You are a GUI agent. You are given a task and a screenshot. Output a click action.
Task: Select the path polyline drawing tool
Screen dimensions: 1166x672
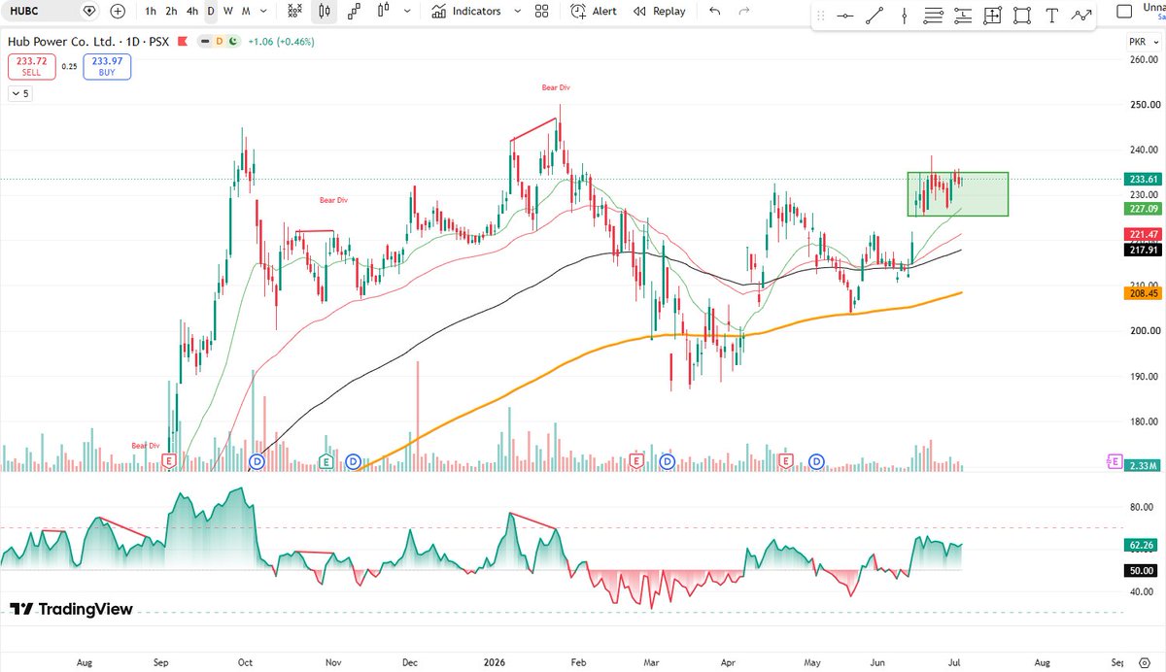click(x=1081, y=16)
